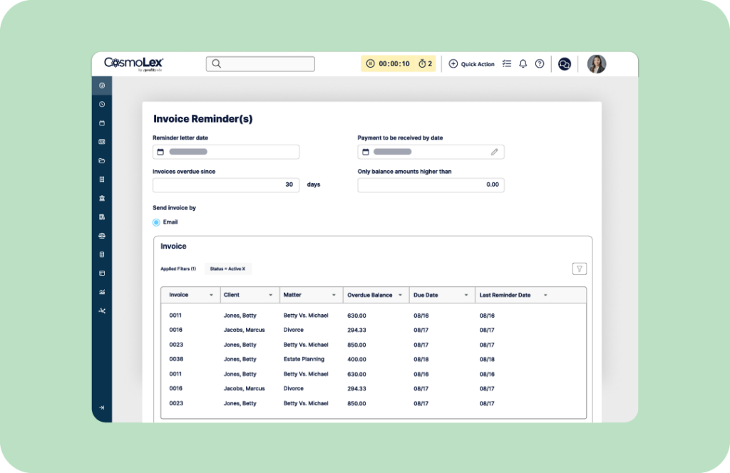
Task: Open the Last Reminder Date column dropdown
Action: pos(545,295)
